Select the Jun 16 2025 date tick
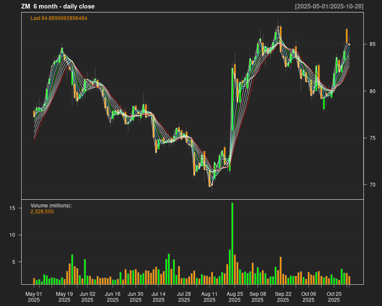 (x=113, y=297)
